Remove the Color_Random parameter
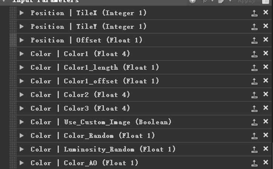This screenshot has height=169, width=273. tap(266, 135)
